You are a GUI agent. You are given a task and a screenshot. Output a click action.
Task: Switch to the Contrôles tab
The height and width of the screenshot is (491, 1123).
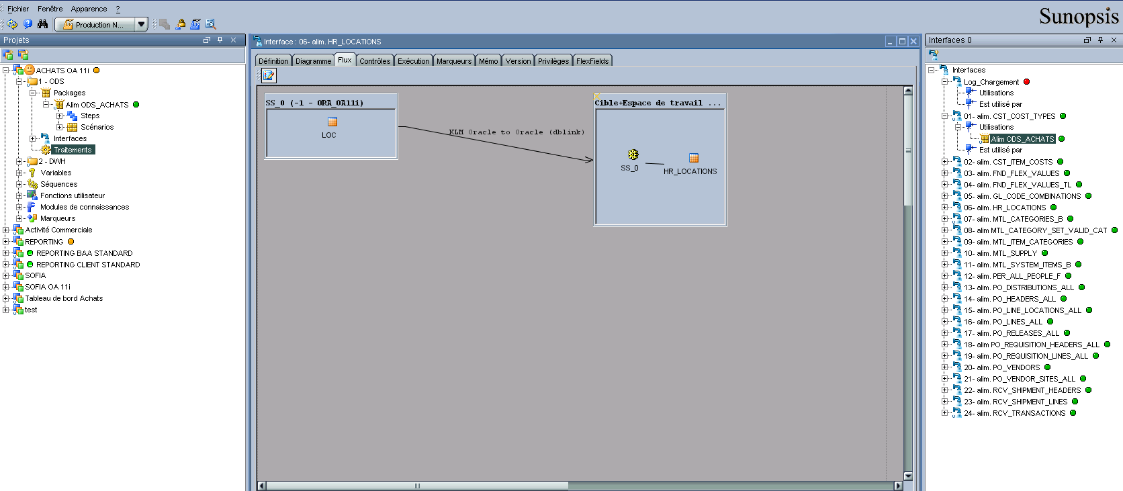pyautogui.click(x=375, y=60)
